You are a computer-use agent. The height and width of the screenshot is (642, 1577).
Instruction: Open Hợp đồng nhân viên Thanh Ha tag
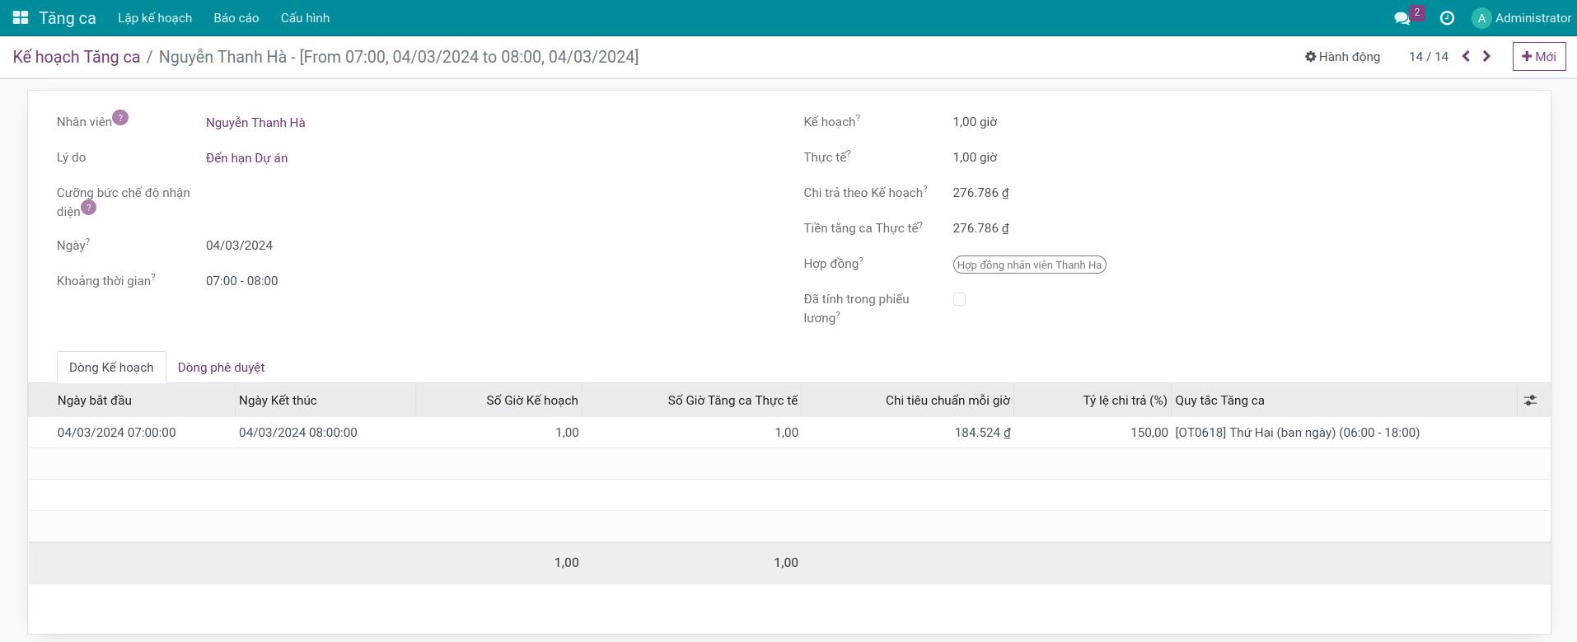point(1029,265)
